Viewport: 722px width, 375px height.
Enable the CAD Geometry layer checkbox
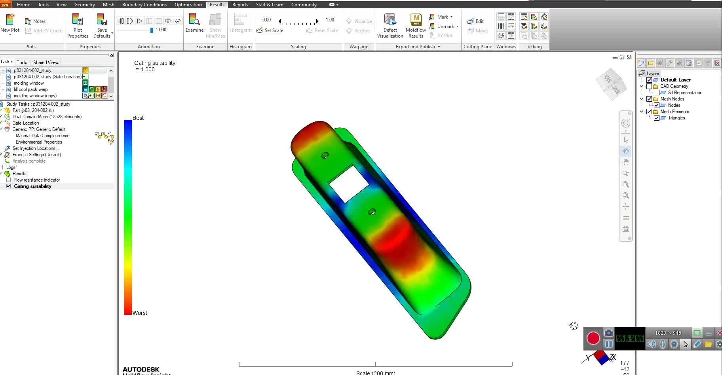click(649, 86)
